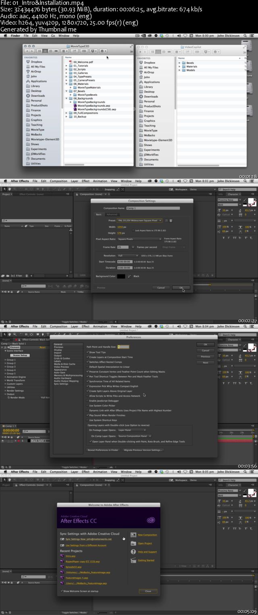The image size is (258, 615).
Task: Expand the World Transform property group
Action: tap(5, 380)
